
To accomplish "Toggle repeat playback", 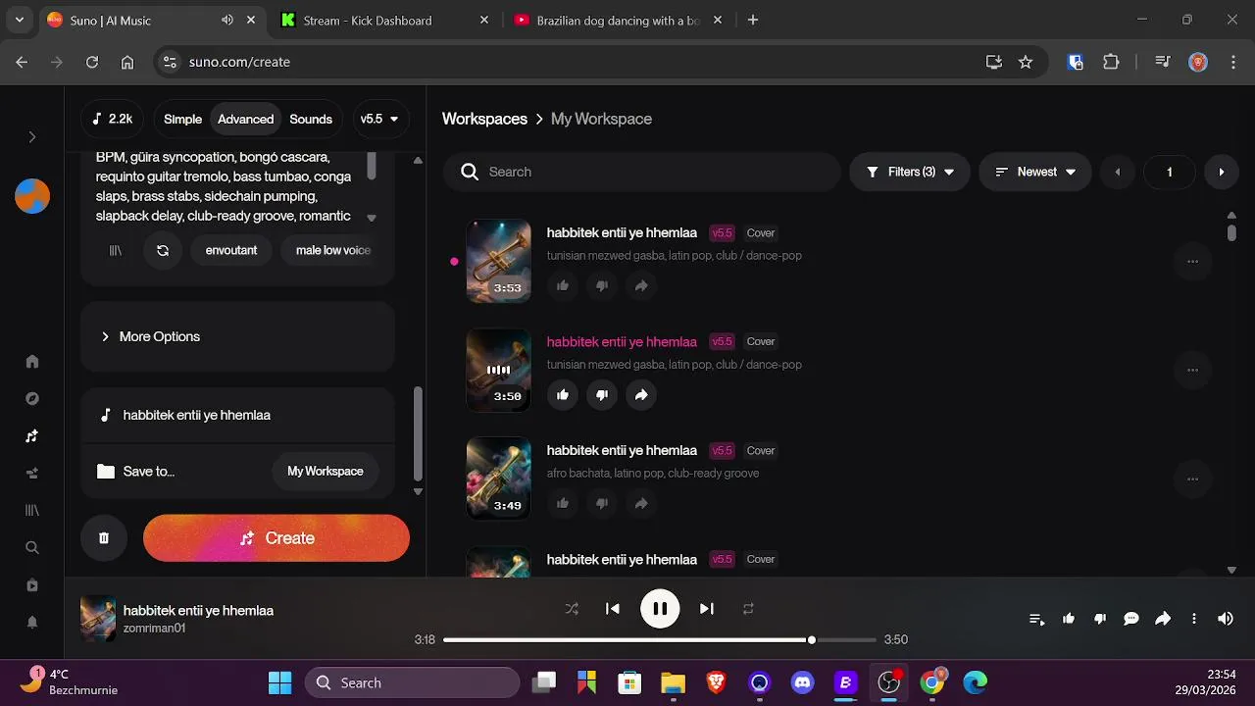I will pyautogui.click(x=748, y=609).
